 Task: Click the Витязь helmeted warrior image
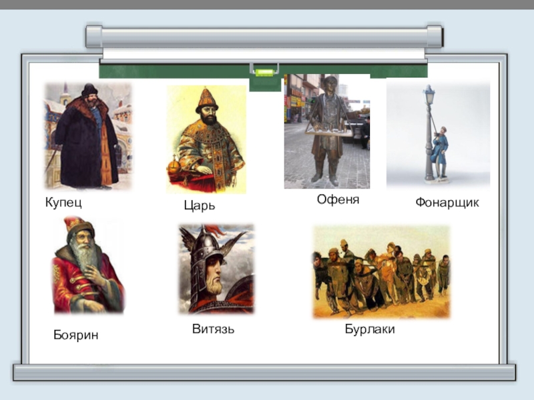click(216, 269)
